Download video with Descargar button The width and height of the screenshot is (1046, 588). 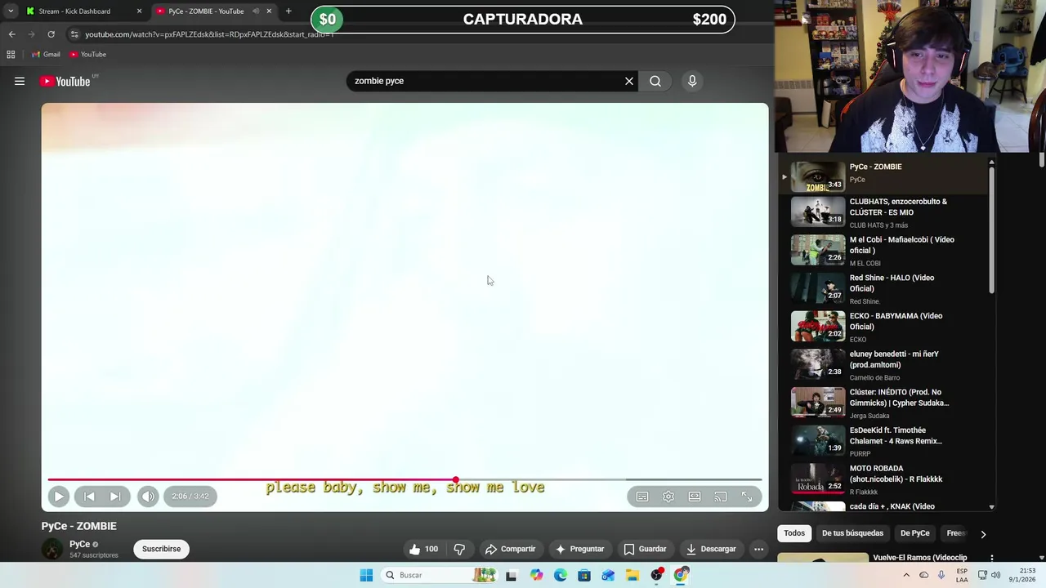pos(711,549)
